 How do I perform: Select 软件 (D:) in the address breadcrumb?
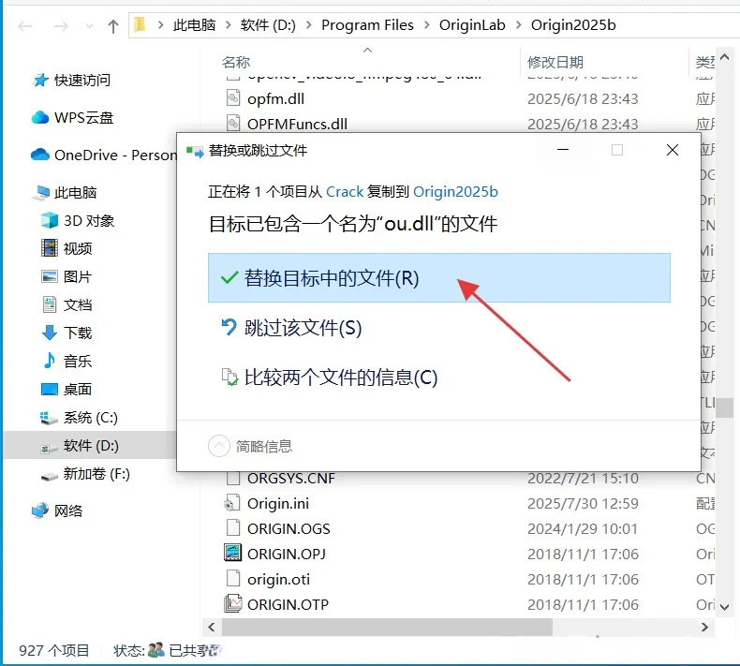tap(268, 25)
